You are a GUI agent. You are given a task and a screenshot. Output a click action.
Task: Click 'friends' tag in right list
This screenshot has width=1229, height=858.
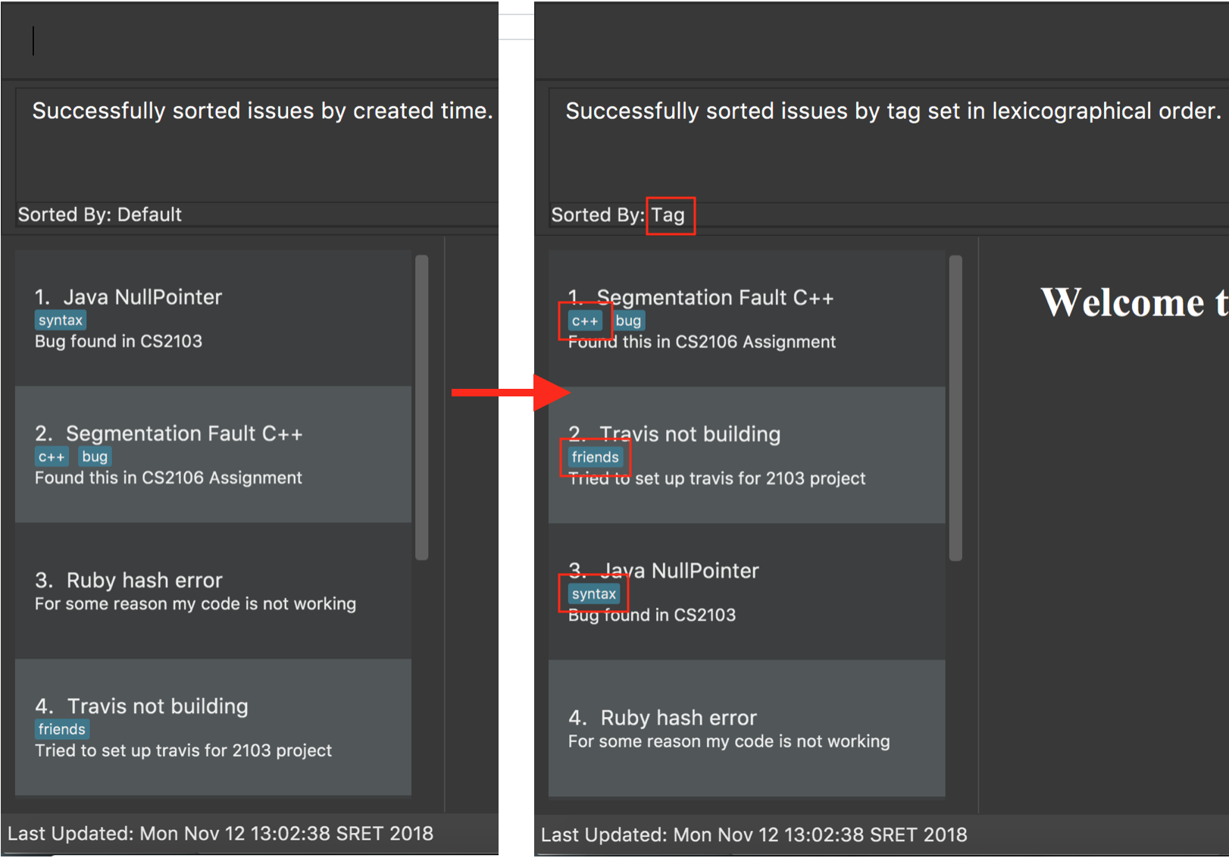(x=596, y=457)
